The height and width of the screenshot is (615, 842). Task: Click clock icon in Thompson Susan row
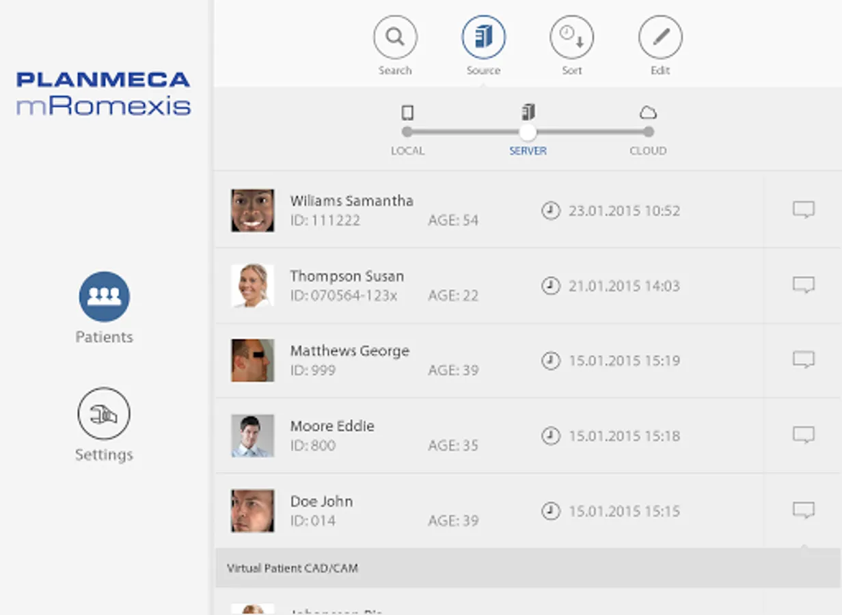click(x=550, y=286)
